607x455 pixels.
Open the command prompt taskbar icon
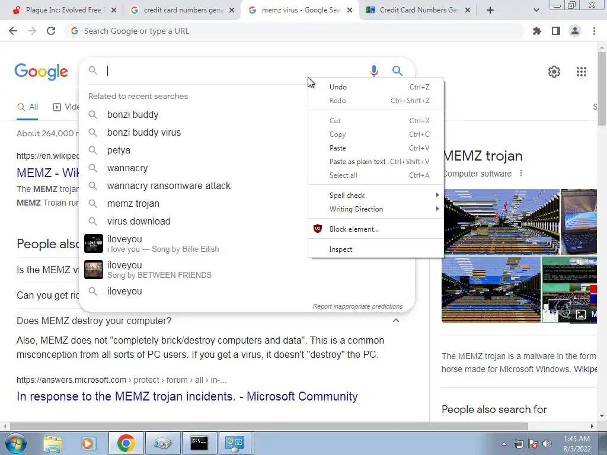(x=199, y=443)
